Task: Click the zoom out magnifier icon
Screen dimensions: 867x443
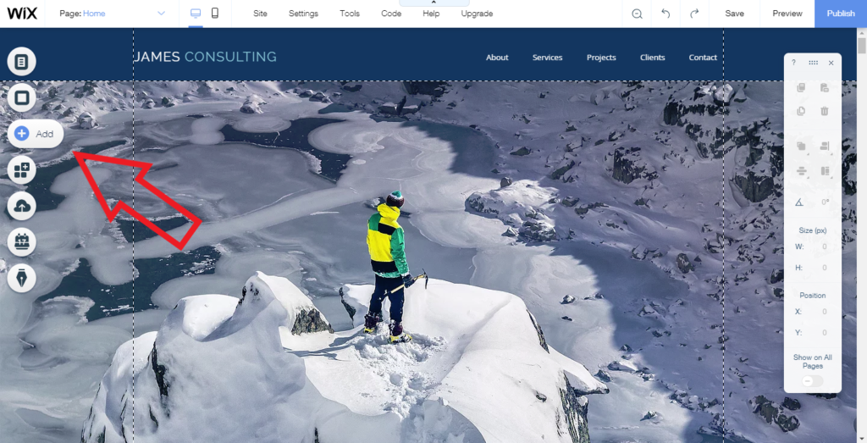Action: click(x=637, y=14)
